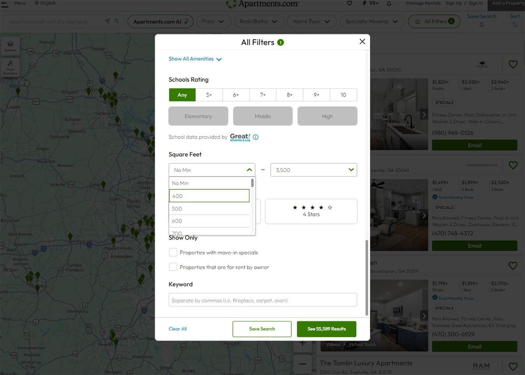Advance third listing photo arrow
Screen dimensions: 525x375
click(x=424, y=316)
